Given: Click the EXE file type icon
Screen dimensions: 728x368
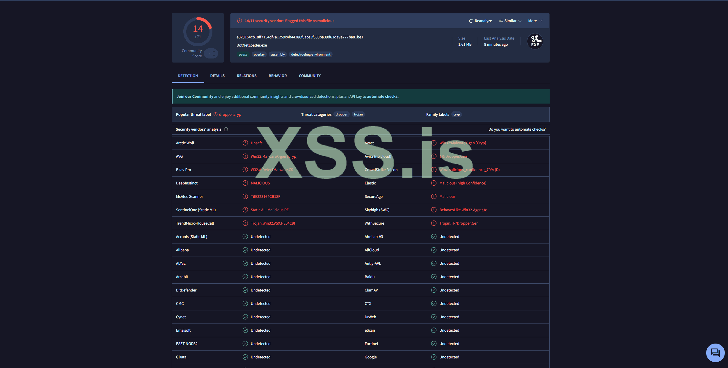Looking at the screenshot, I should coord(535,41).
